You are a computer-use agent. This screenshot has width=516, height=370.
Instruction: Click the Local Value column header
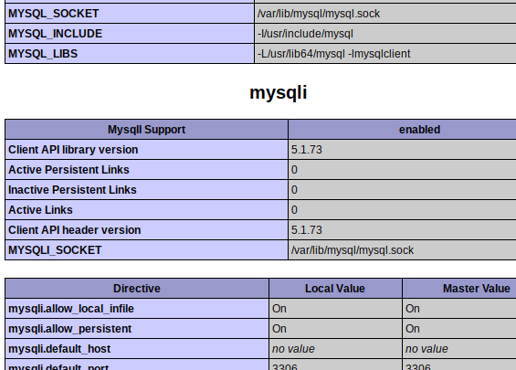pyautogui.click(x=334, y=289)
